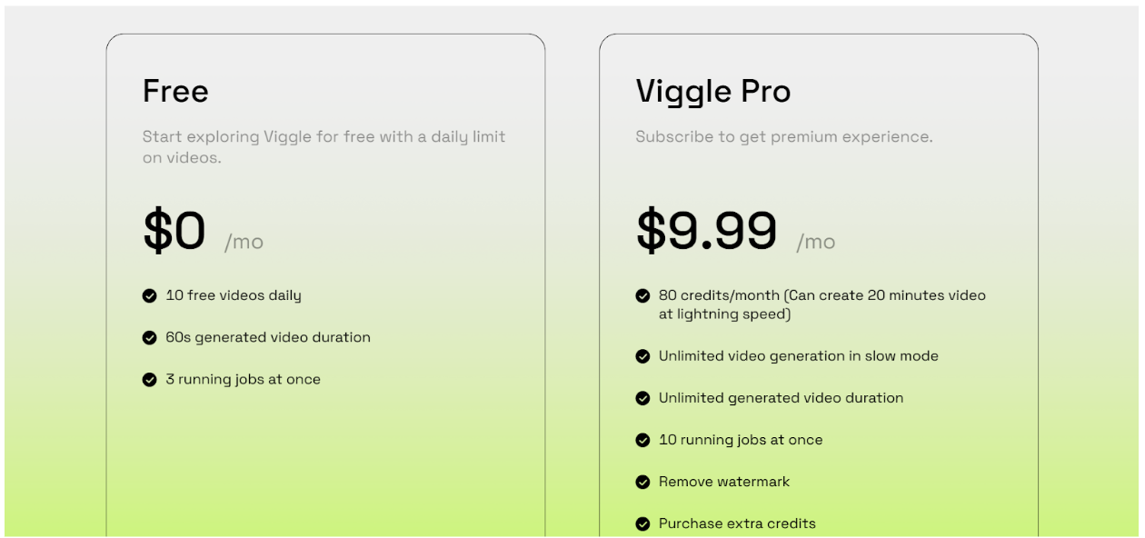Click 'Subscribe to get premium experience' description

click(x=784, y=137)
